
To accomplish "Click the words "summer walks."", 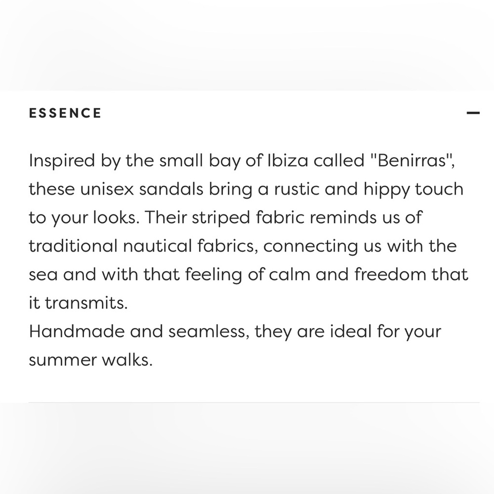I will (91, 360).
